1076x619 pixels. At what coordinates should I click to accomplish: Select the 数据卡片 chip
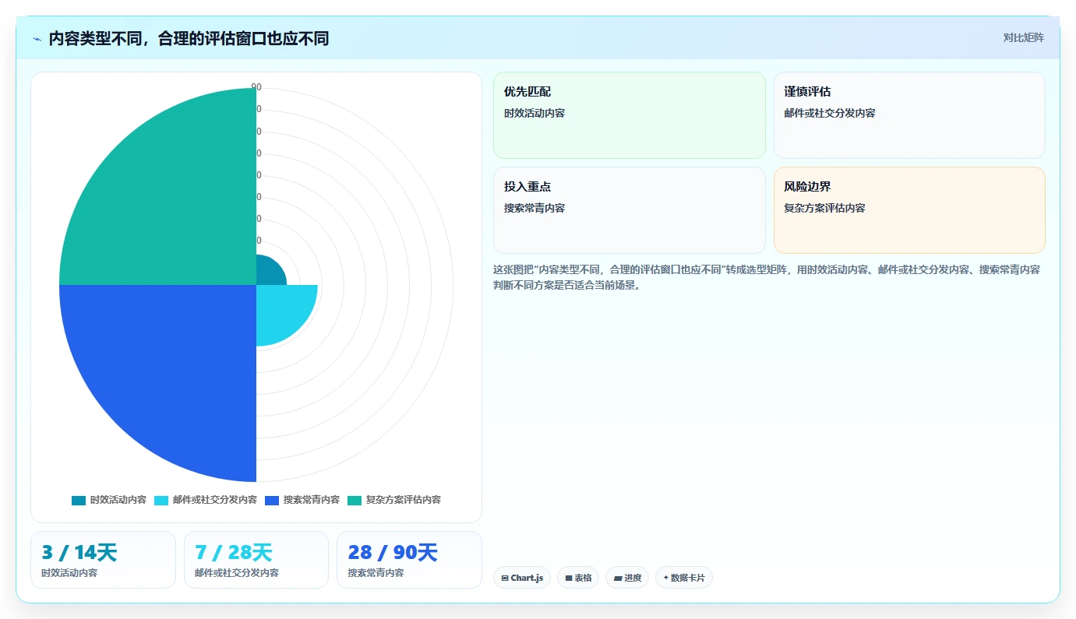point(684,578)
